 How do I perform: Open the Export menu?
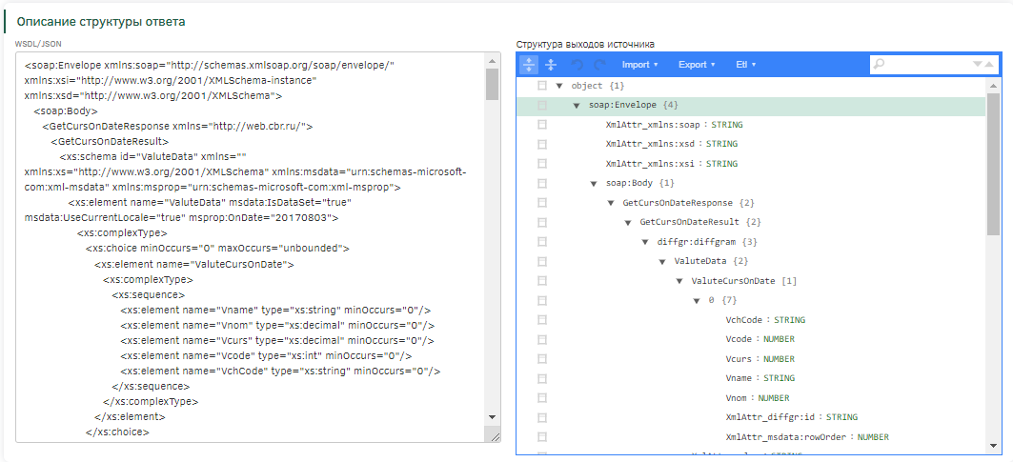point(697,65)
